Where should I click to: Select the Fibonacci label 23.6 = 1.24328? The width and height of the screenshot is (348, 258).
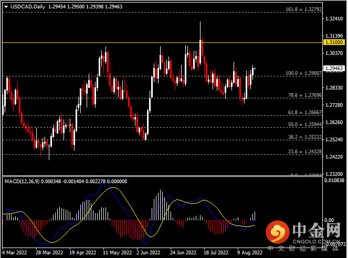(305, 152)
